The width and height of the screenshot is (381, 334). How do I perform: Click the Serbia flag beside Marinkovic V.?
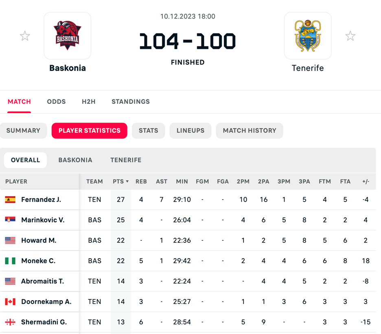[x=10, y=220]
